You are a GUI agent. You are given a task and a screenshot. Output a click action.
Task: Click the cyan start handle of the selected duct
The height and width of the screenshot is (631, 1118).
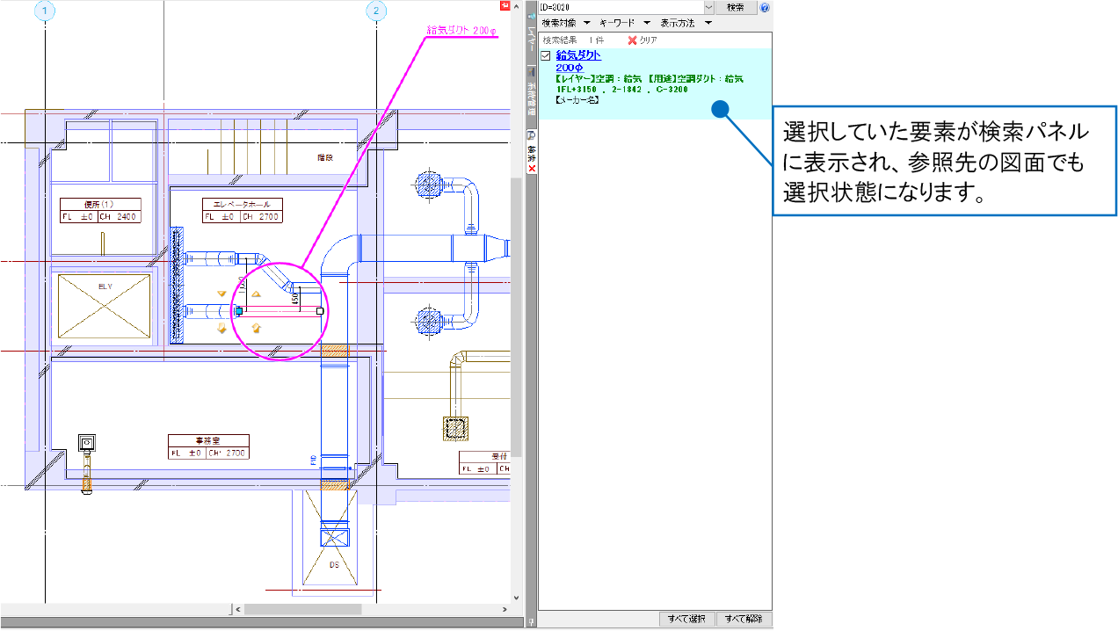[238, 310]
